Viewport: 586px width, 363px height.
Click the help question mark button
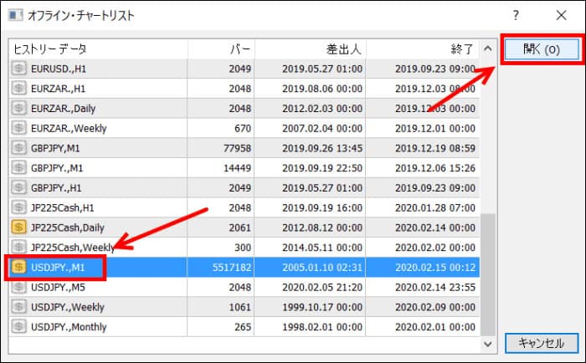pos(516,15)
